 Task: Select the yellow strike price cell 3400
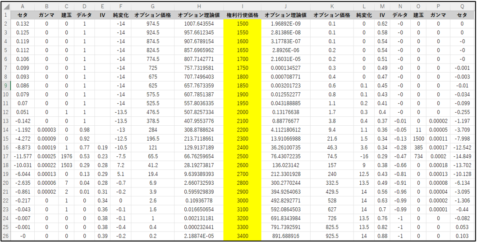point(242,237)
